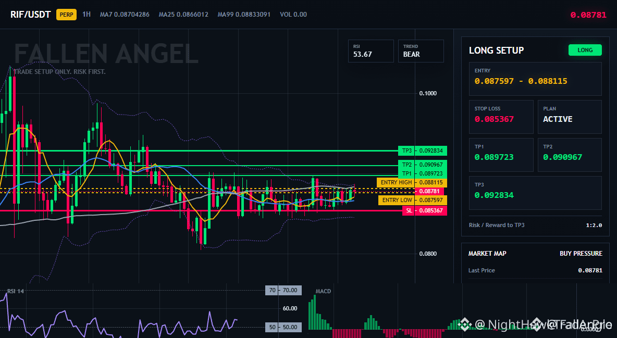Click the BUY PRESSURE label
This screenshot has width=617, height=338.
point(581,254)
